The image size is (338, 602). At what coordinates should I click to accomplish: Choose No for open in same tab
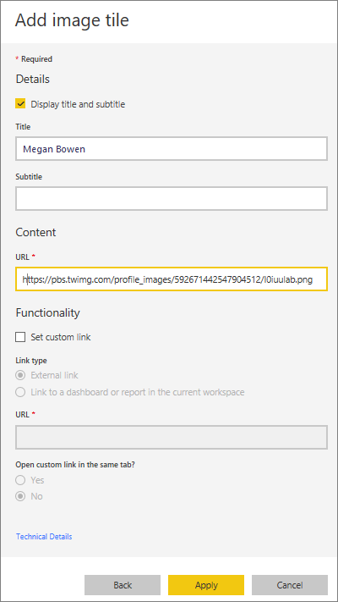pyautogui.click(x=20, y=496)
